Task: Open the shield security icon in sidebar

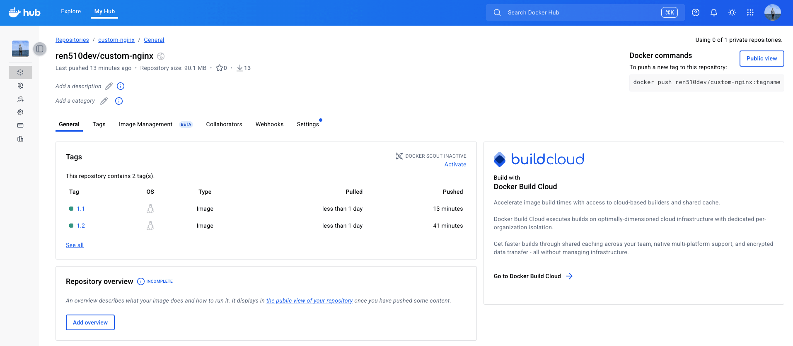Action: click(x=20, y=86)
